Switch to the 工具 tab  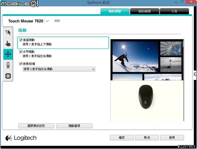174,11
